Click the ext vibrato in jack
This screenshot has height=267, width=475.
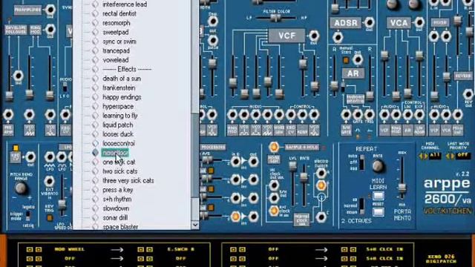click(50, 181)
